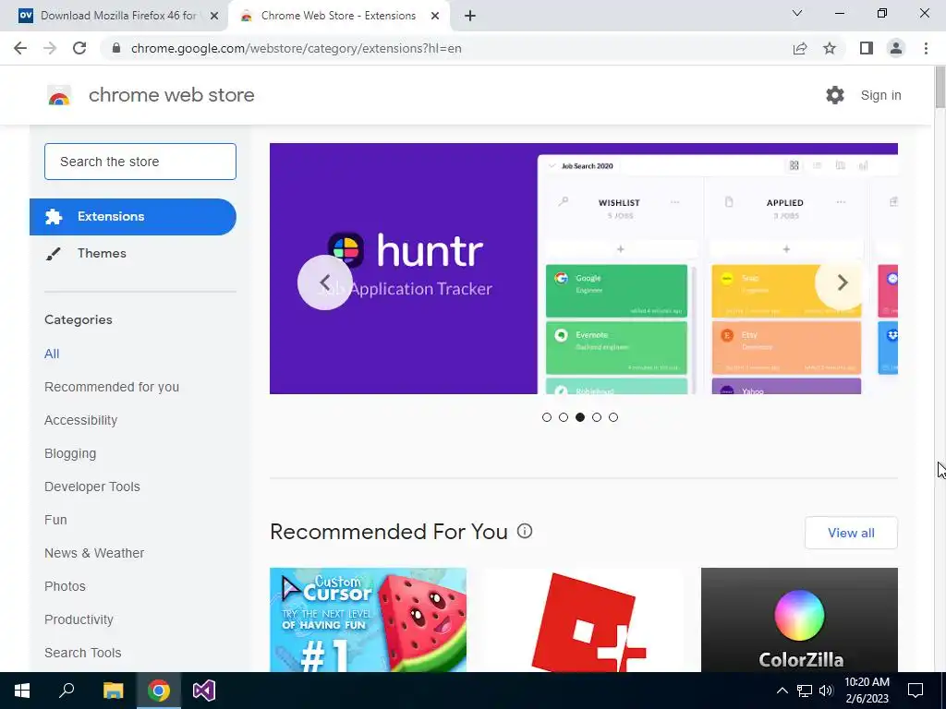Open the web store settings gear
Screen dimensions: 946x709
(835, 95)
